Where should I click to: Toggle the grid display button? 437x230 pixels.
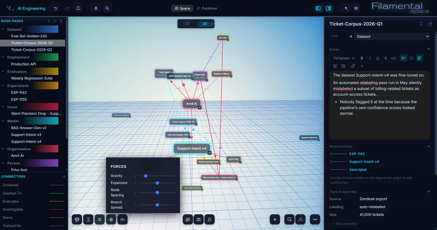(99, 219)
